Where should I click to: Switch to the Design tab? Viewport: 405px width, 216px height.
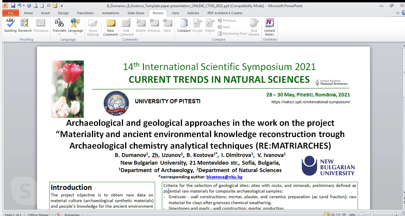point(63,13)
